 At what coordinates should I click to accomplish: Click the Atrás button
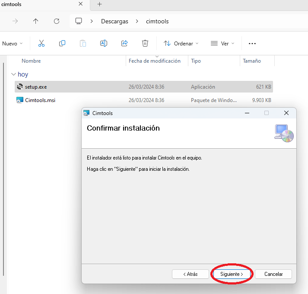click(x=191, y=274)
